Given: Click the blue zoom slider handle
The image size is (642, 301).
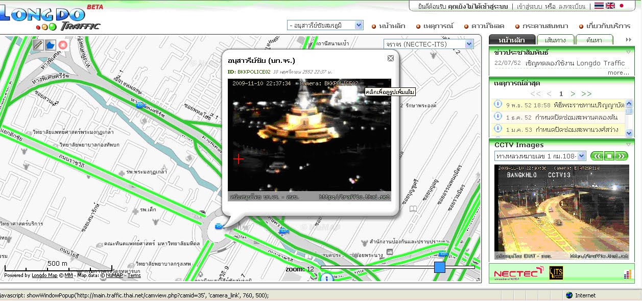Looking at the screenshot, I should pyautogui.click(x=440, y=267).
